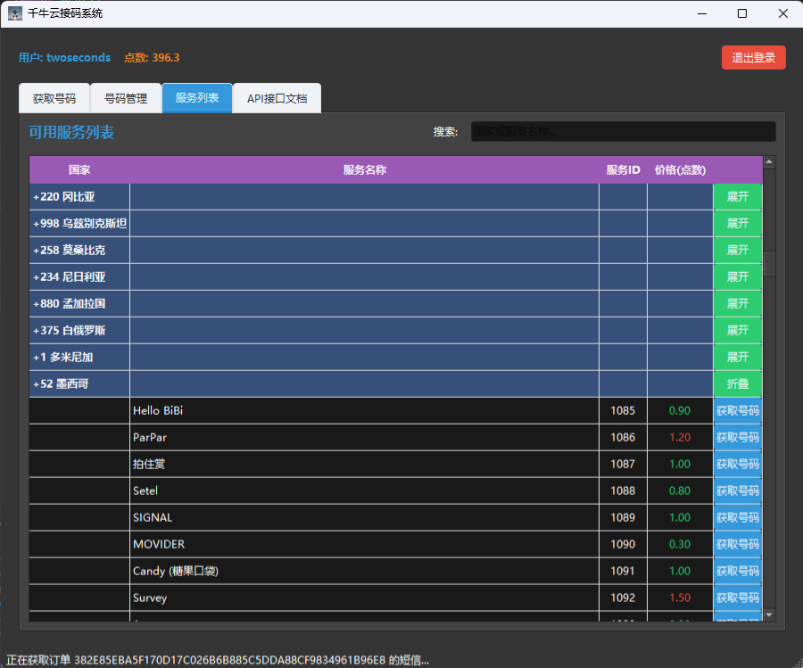Get a number for MOVIDER service
Screen dimensions: 803x668
737,545
